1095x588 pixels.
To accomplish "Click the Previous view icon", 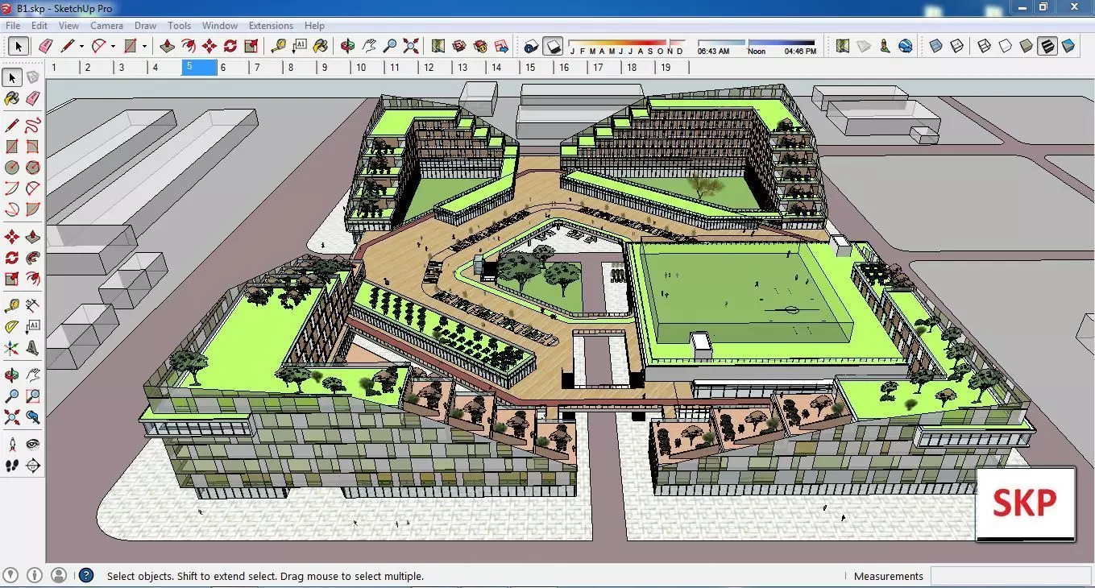I will click(x=32, y=417).
